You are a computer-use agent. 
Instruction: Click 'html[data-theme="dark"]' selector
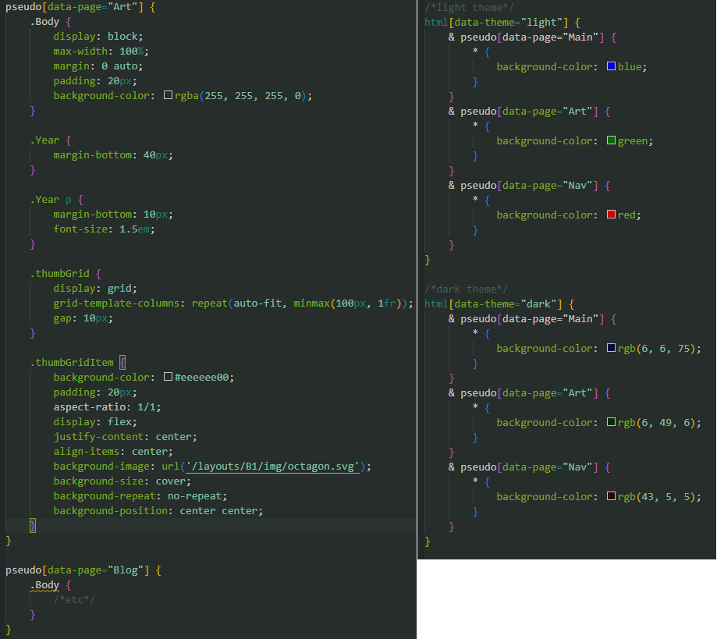pyautogui.click(x=493, y=304)
